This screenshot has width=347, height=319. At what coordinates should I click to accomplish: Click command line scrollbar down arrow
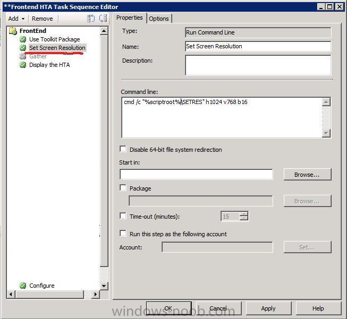click(x=326, y=133)
